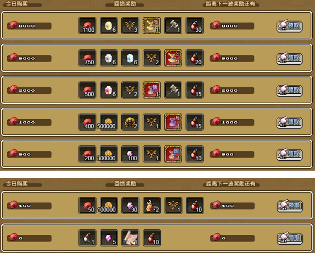Select the purple crystal reward with quantity 100
Screen dimensions: 315x253
130,154
